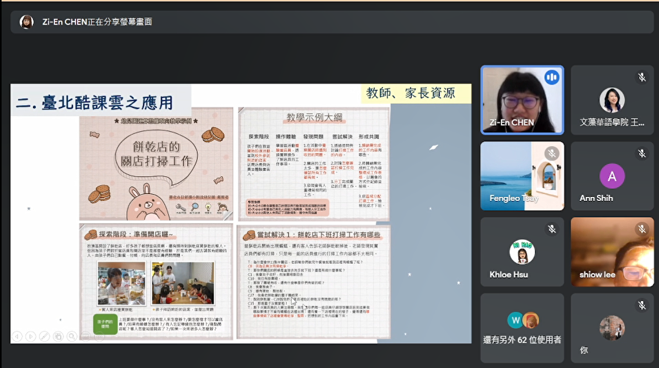
Task: Toggle the muted mic icon on the 你 tile
Action: (x=642, y=305)
